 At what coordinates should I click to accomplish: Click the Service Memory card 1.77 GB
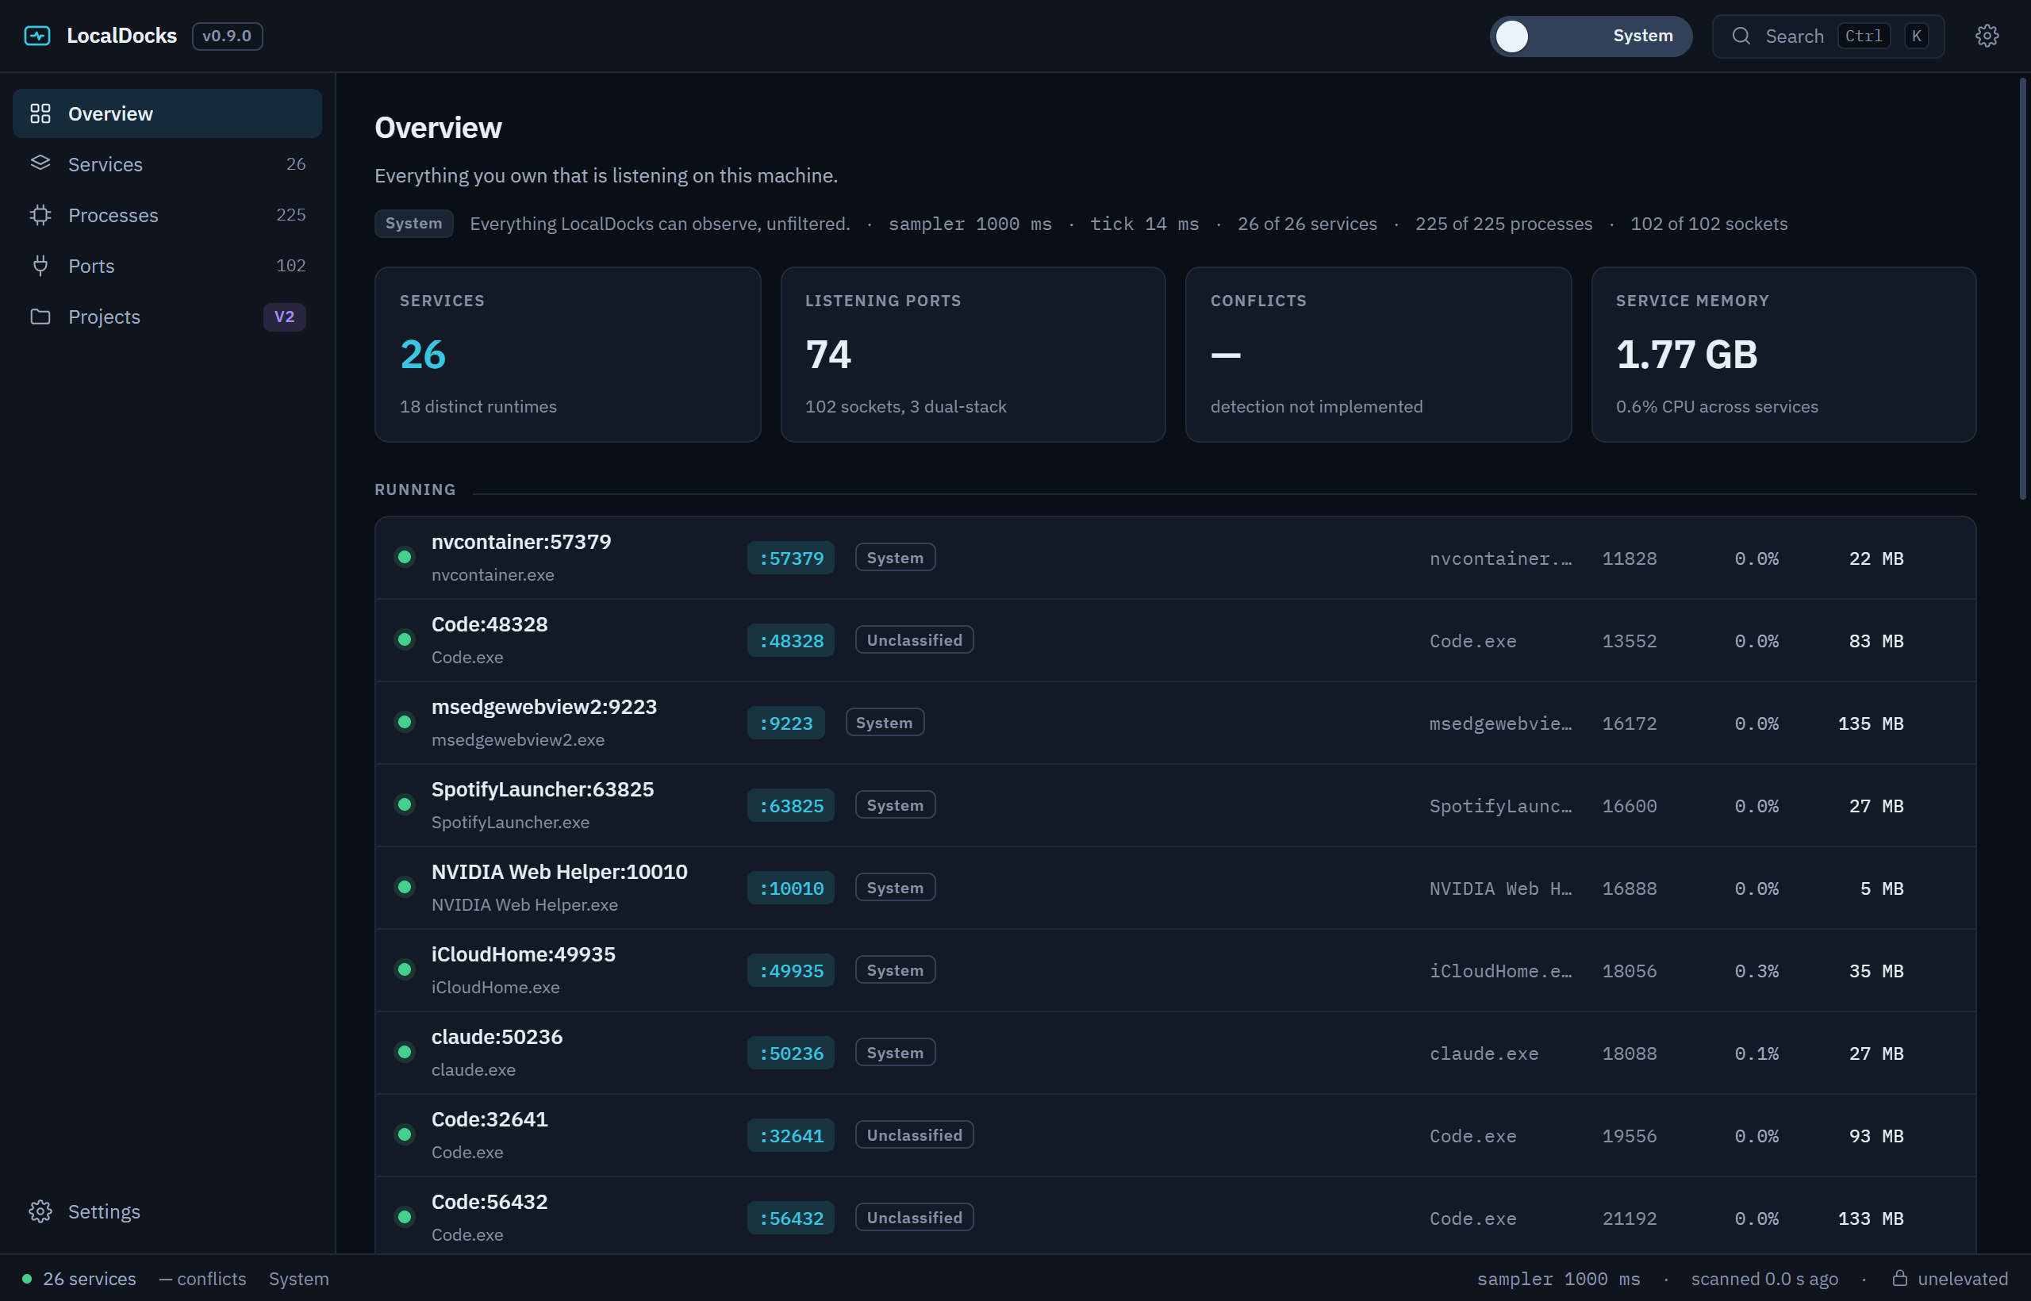click(x=1784, y=354)
